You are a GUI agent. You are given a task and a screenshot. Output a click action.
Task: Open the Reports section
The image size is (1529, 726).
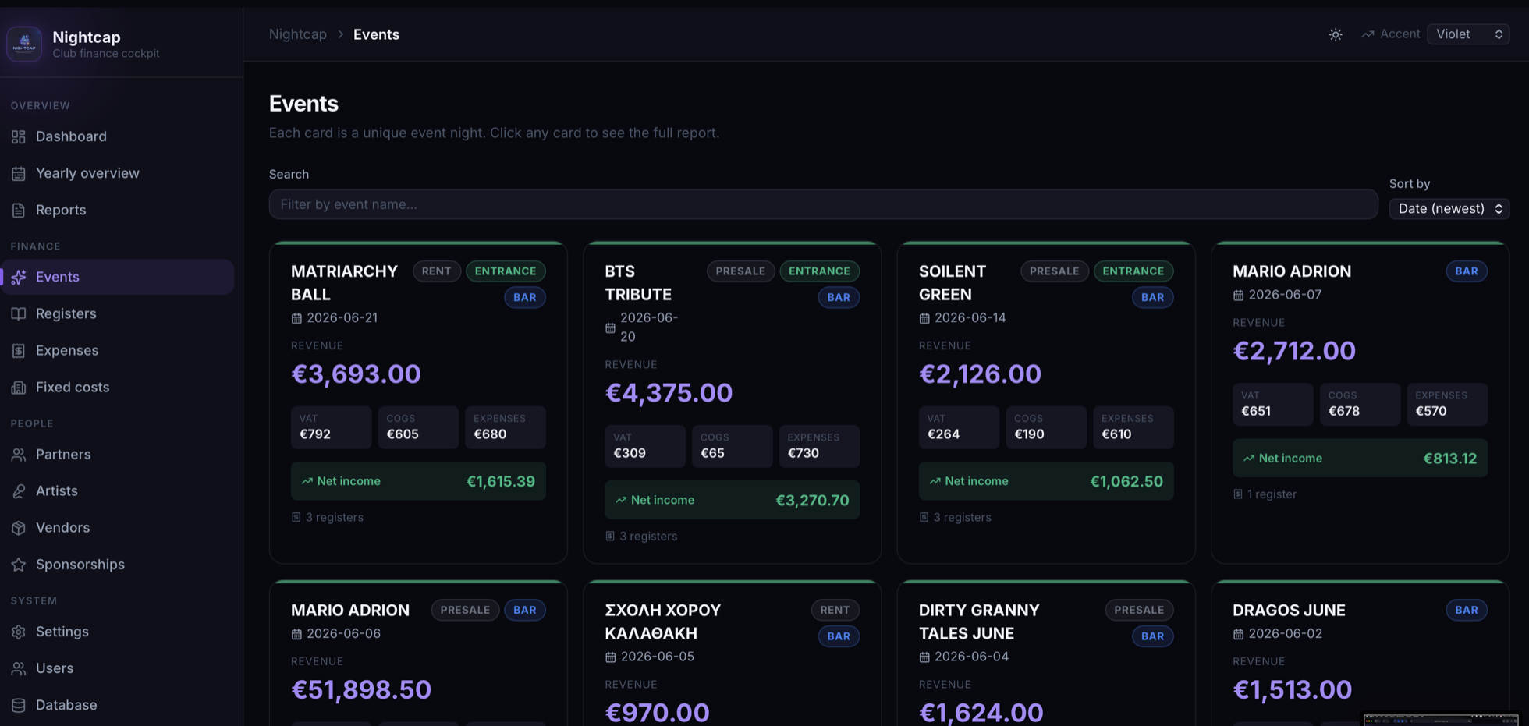coord(117,210)
